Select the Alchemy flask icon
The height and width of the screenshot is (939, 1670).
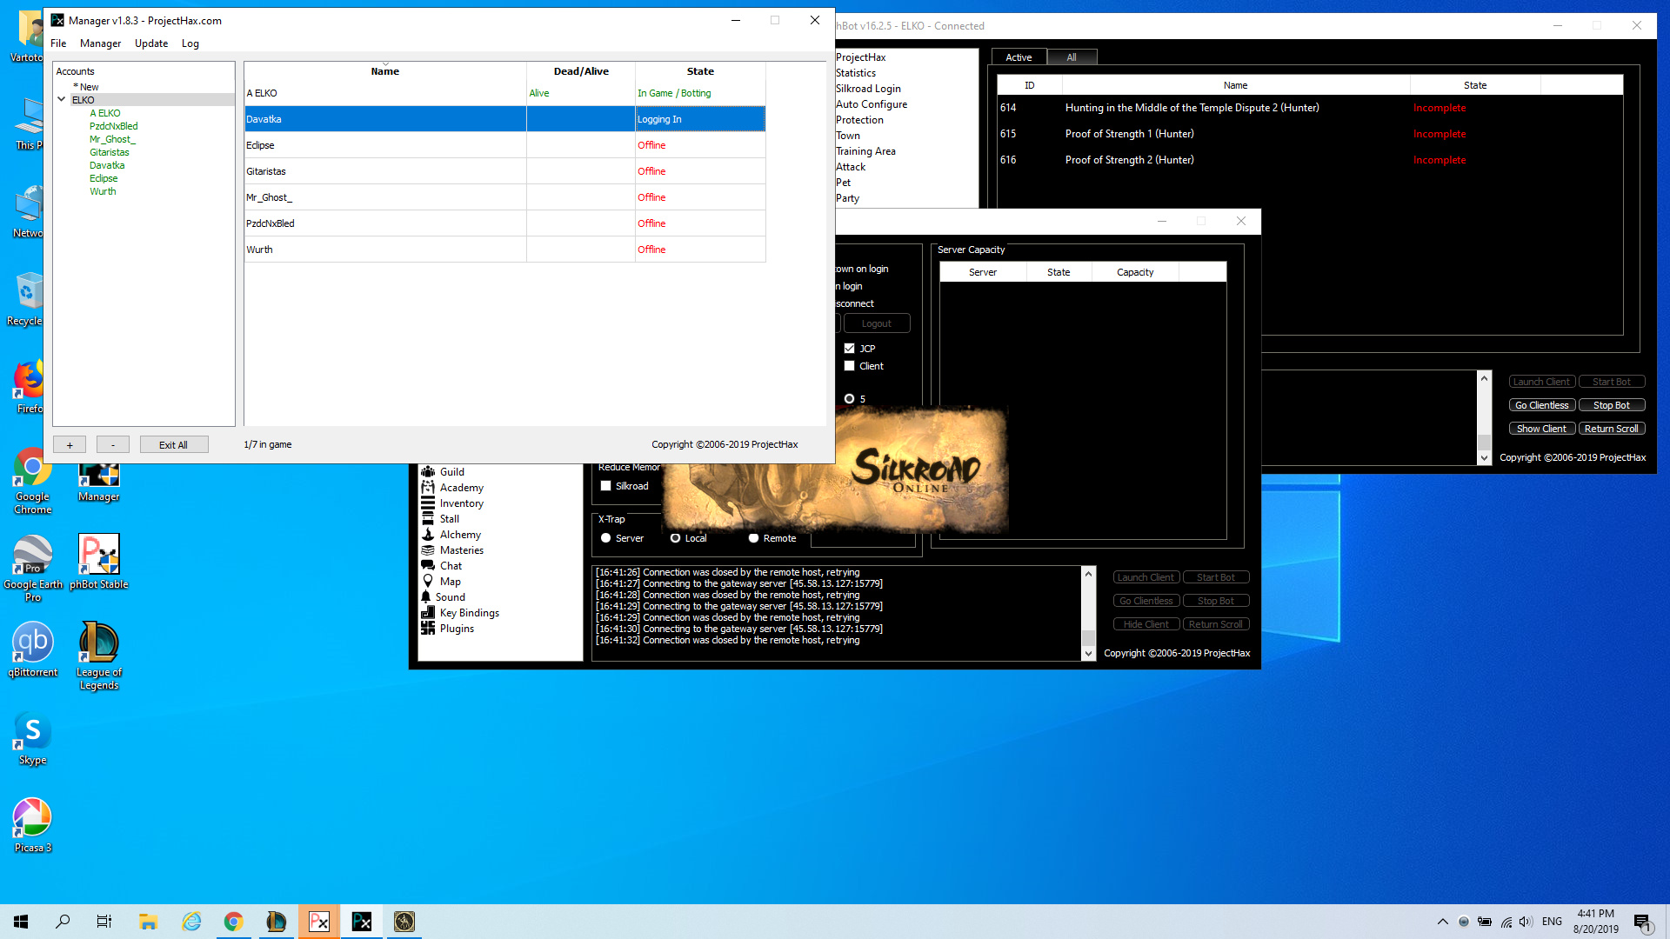(428, 535)
